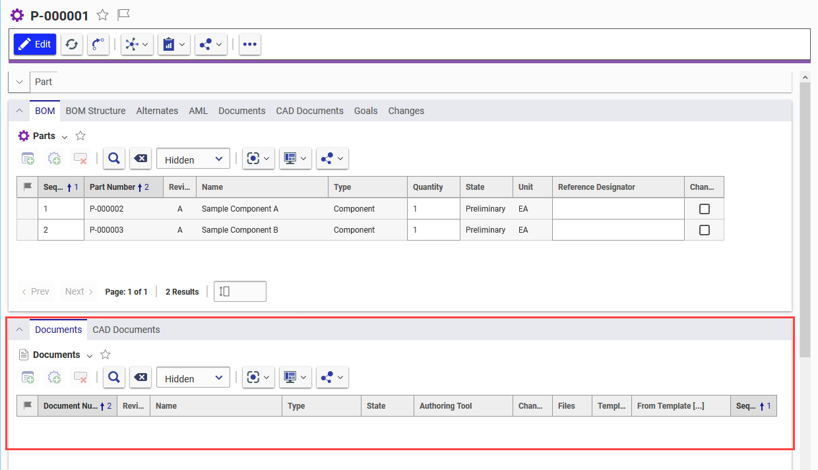Image resolution: width=818 pixels, height=470 pixels.
Task: Open the share dropdown in top toolbar
Action: tap(211, 44)
